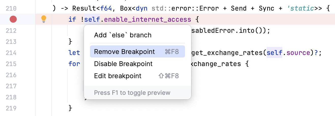Open Edit breakpoint from the popup
Screen dimensions: 335x116
(118, 76)
